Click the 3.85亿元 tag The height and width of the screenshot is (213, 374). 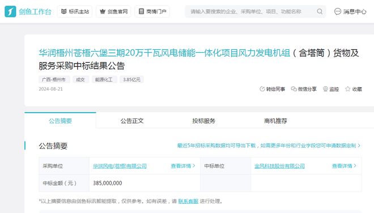pyautogui.click(x=131, y=79)
